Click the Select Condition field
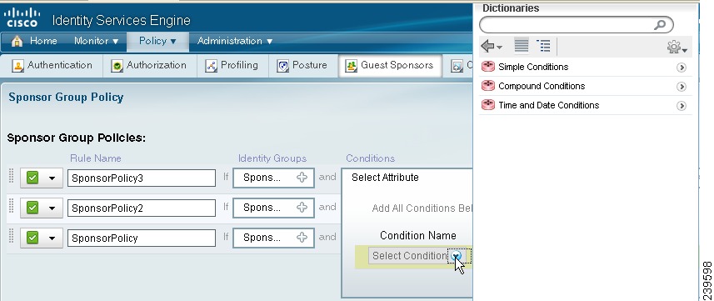The height and width of the screenshot is (301, 714). click(417, 256)
